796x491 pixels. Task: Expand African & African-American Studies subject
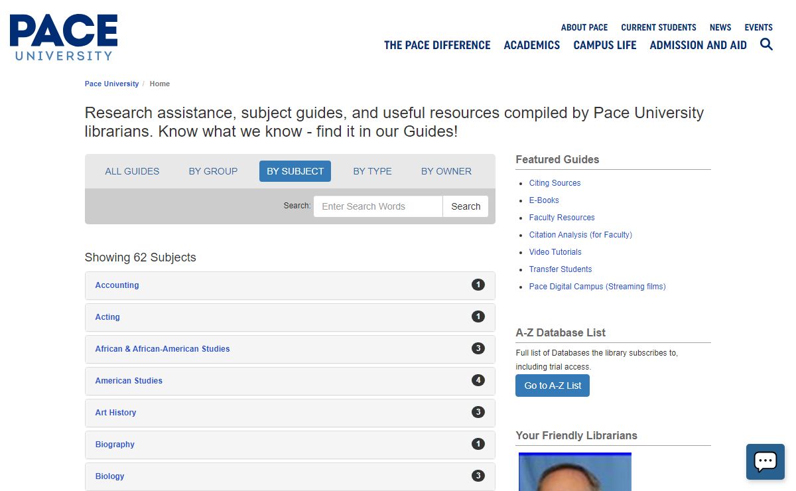coord(290,349)
